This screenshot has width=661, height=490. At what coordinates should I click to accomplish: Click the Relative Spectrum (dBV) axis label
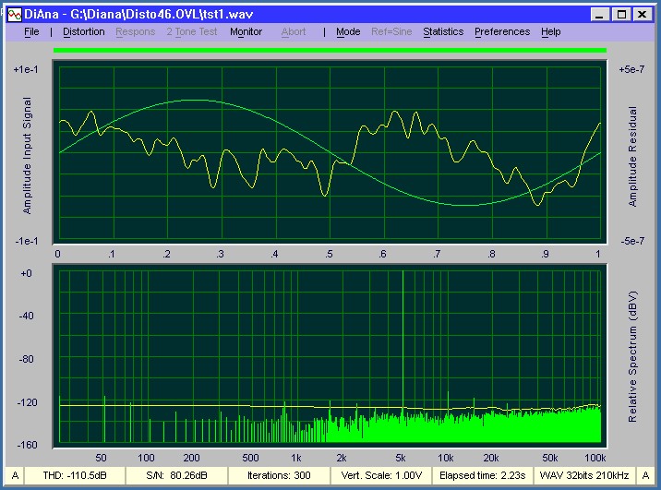click(x=632, y=356)
